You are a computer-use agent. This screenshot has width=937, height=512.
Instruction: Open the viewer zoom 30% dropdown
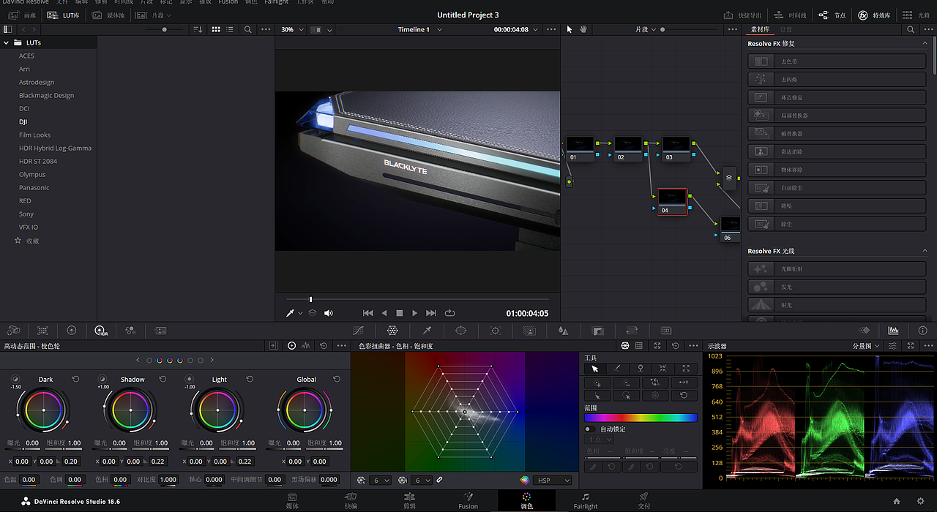point(291,29)
